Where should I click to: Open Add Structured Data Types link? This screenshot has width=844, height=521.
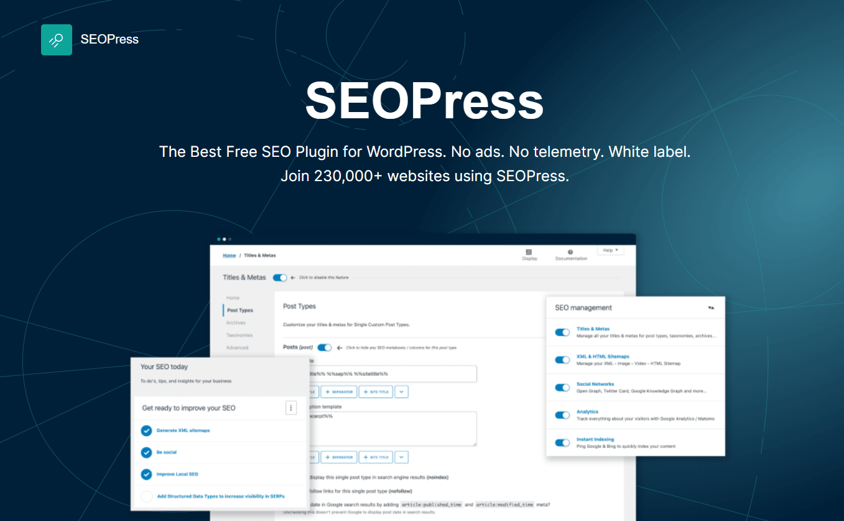click(x=221, y=496)
